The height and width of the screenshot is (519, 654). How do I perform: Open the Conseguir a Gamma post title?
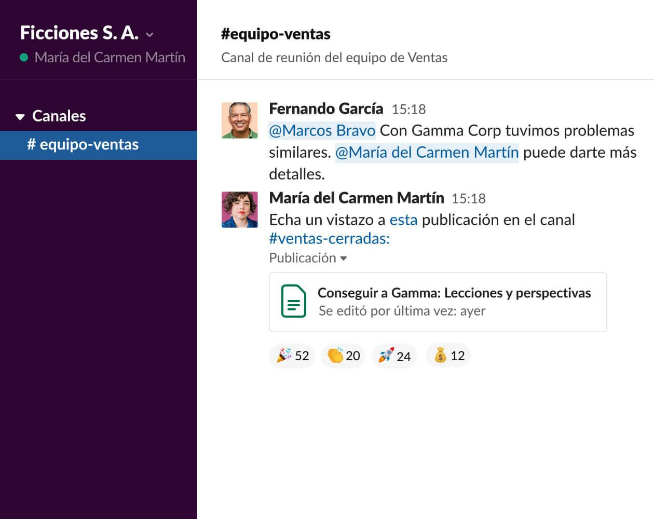click(454, 293)
